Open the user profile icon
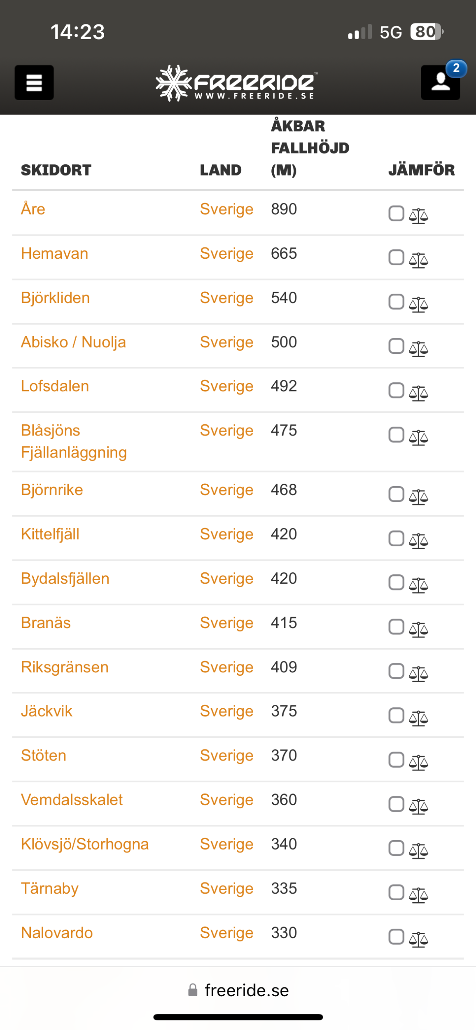 [440, 82]
